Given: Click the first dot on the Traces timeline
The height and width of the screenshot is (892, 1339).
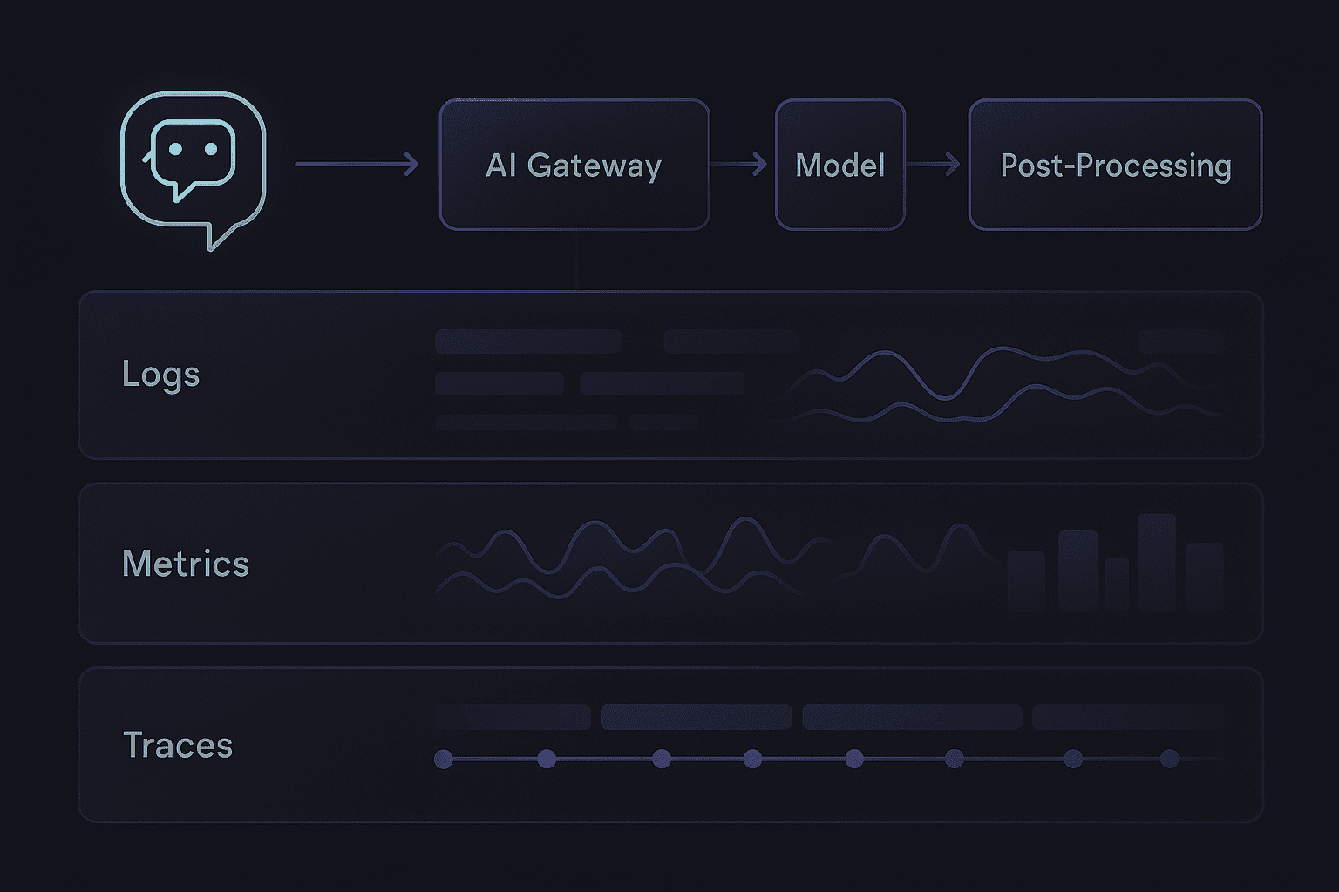Looking at the screenshot, I should [444, 759].
